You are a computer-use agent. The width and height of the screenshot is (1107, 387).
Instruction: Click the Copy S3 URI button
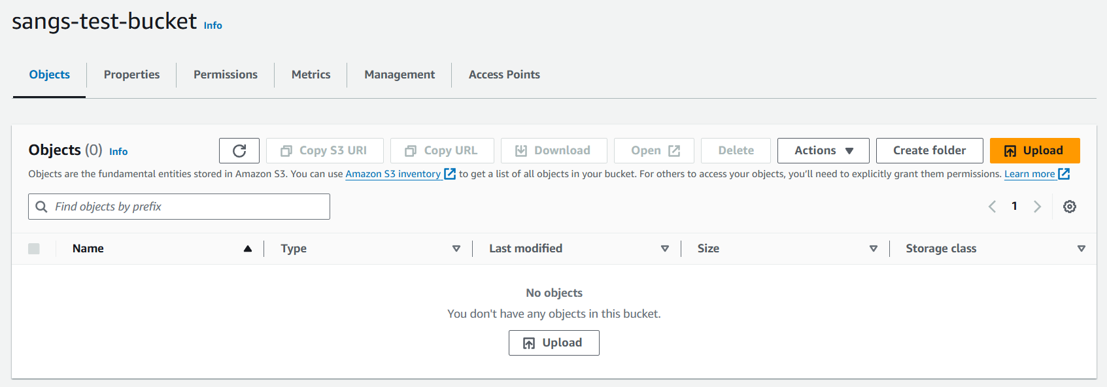coord(325,150)
